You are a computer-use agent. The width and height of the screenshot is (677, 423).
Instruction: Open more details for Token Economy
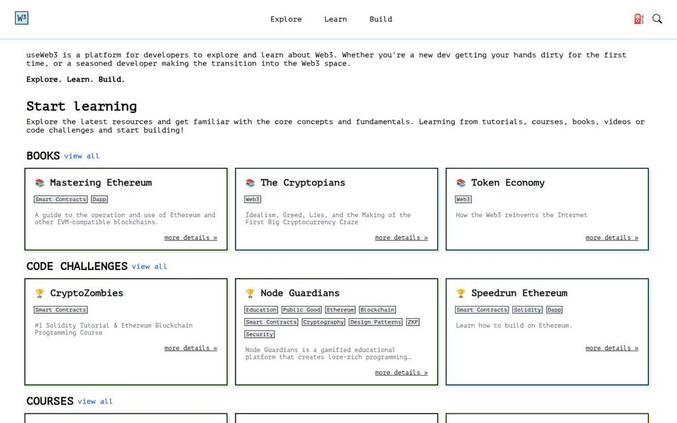tap(612, 238)
